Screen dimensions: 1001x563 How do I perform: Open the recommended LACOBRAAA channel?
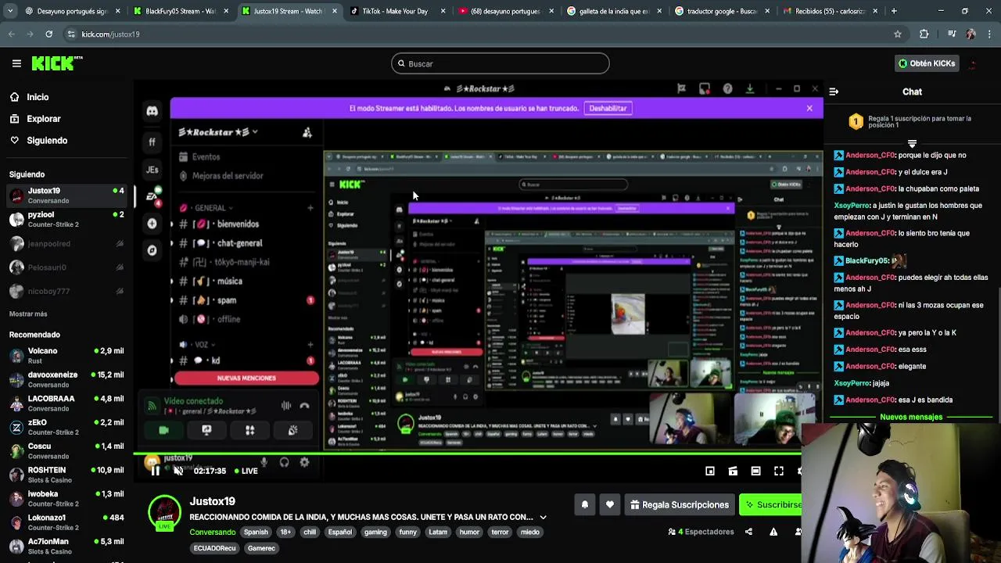[x=66, y=403]
